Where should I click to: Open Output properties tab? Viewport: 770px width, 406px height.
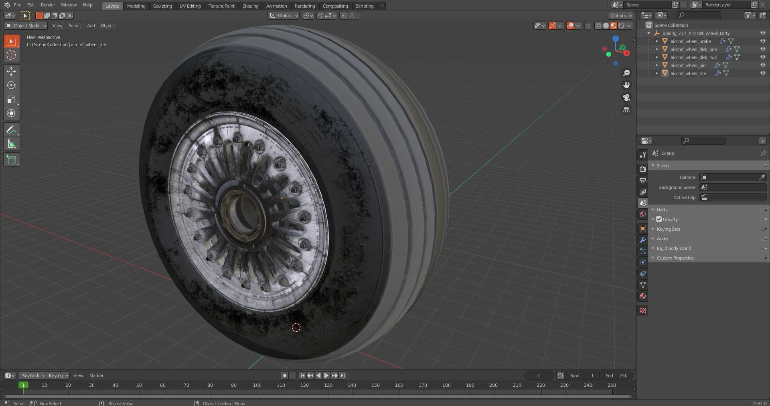click(643, 180)
